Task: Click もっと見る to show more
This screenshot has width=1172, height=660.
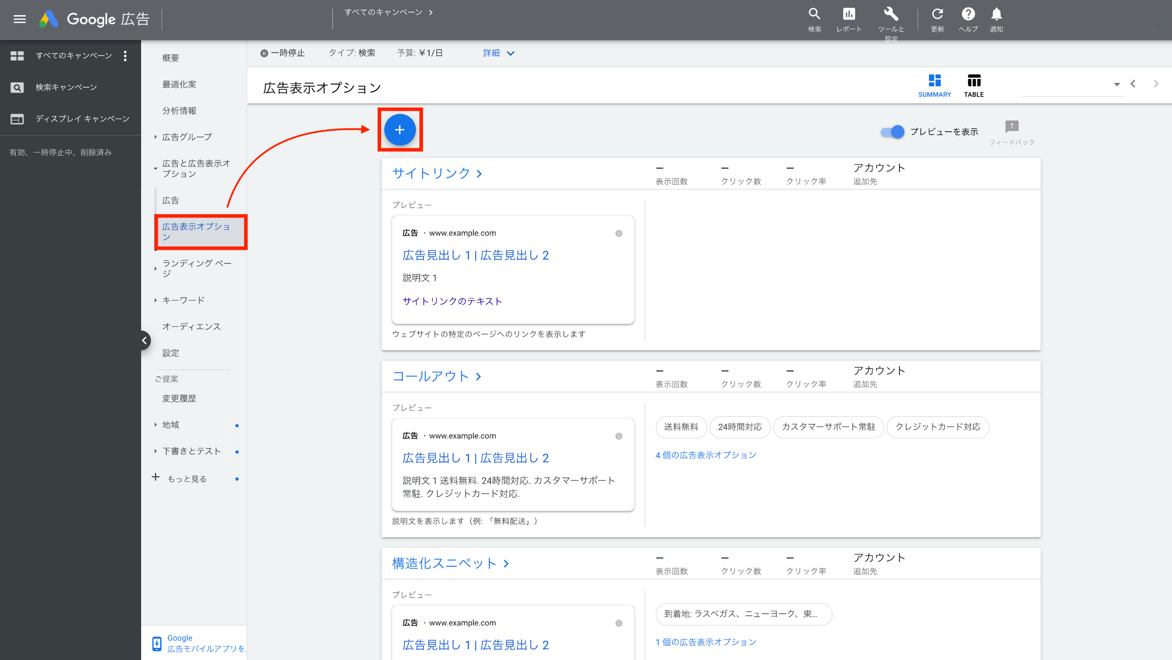Action: click(187, 479)
